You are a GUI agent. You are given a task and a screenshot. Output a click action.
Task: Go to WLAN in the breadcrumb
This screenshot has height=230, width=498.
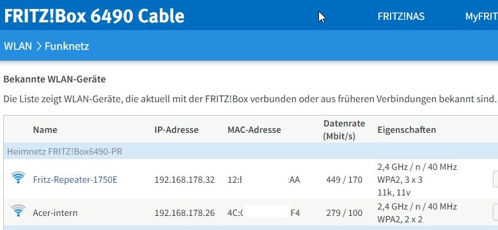(x=18, y=46)
